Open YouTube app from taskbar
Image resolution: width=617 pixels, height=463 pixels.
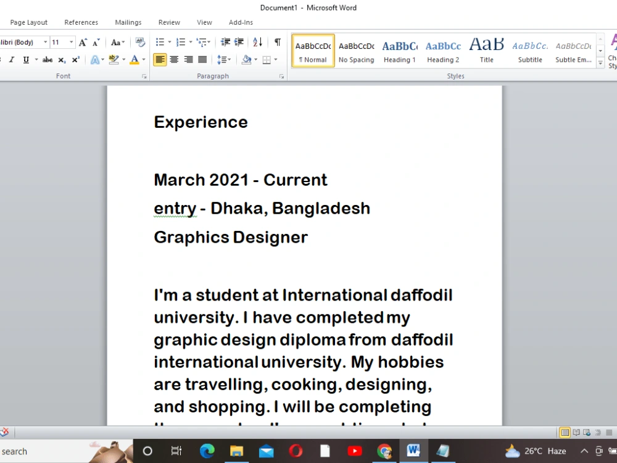tap(355, 451)
